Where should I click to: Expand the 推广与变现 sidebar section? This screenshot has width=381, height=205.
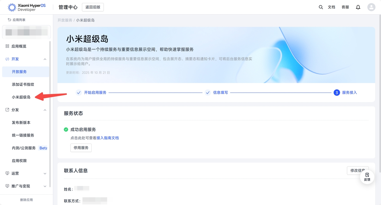45,186
